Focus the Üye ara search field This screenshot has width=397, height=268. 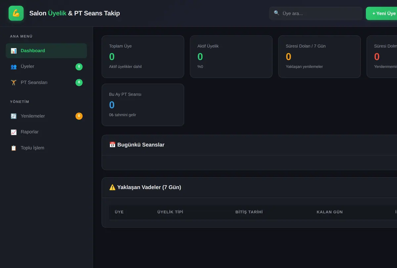point(316,13)
